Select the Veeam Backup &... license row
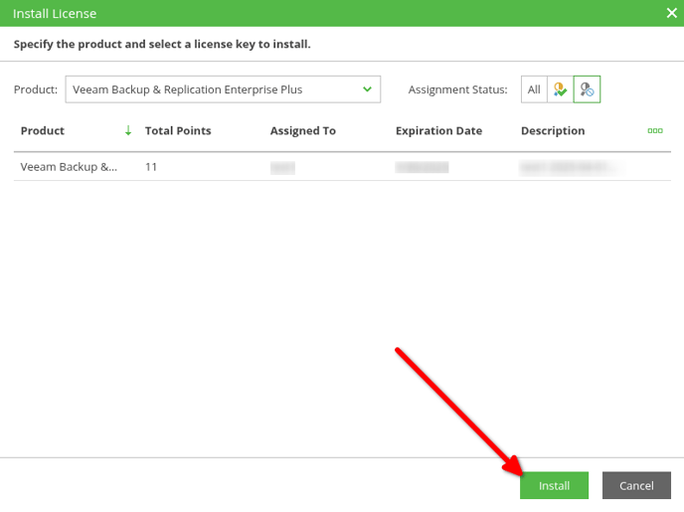Screen dimensions: 684x512 [x=342, y=167]
